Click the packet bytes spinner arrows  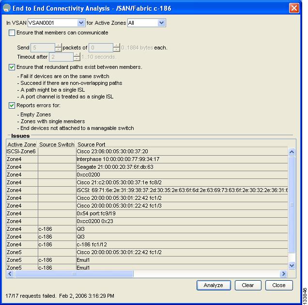pos(117,48)
